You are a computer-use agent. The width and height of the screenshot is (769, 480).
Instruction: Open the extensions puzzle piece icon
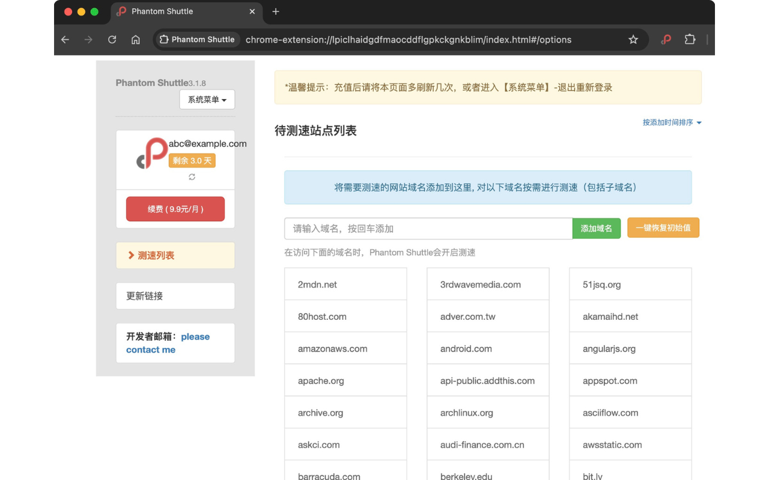(690, 40)
